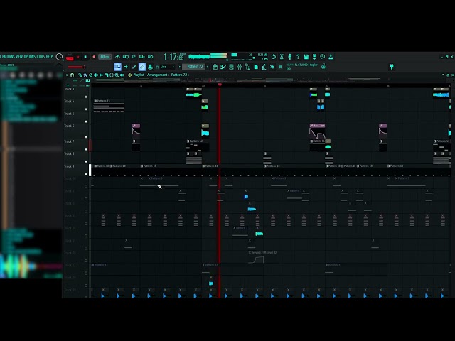The image size is (455, 341).
Task: Stop playback with the stop button
Action: click(85, 57)
